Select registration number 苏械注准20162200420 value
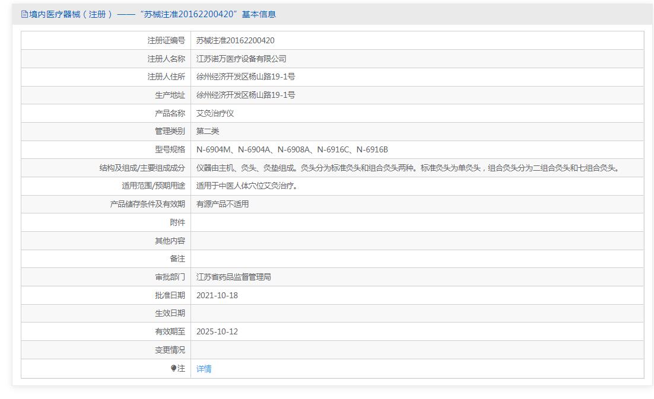 [x=235, y=40]
